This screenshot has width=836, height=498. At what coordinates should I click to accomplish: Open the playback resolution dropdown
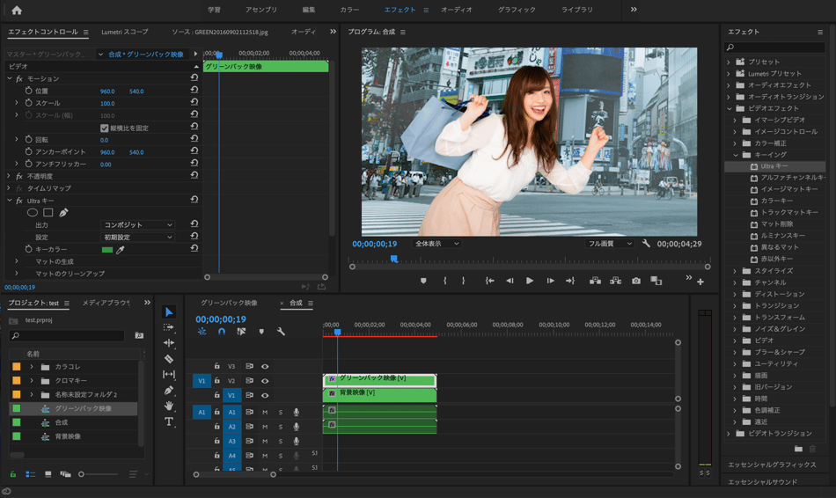(610, 244)
